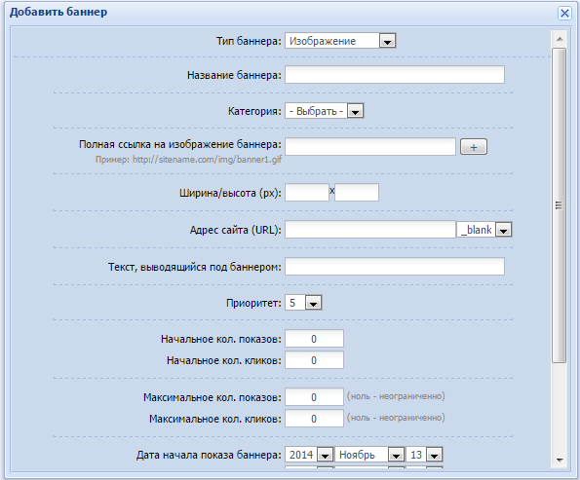580x480 pixels.
Task: Open the start date year 2014 dropdown
Action: click(309, 455)
